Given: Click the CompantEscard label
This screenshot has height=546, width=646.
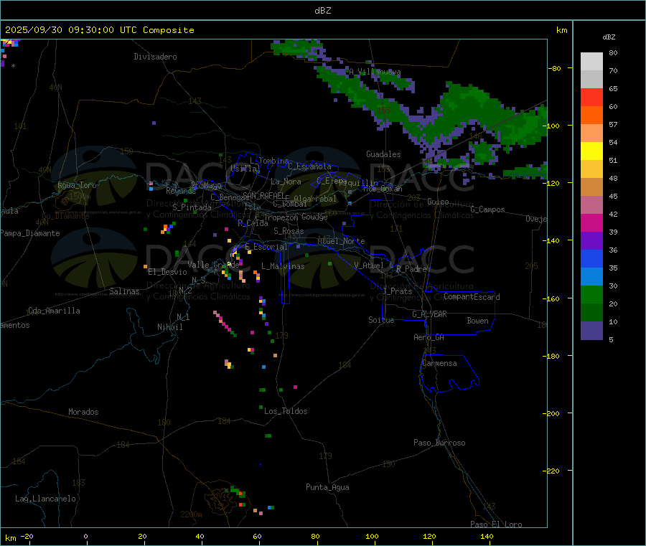Looking at the screenshot, I should pyautogui.click(x=472, y=297).
